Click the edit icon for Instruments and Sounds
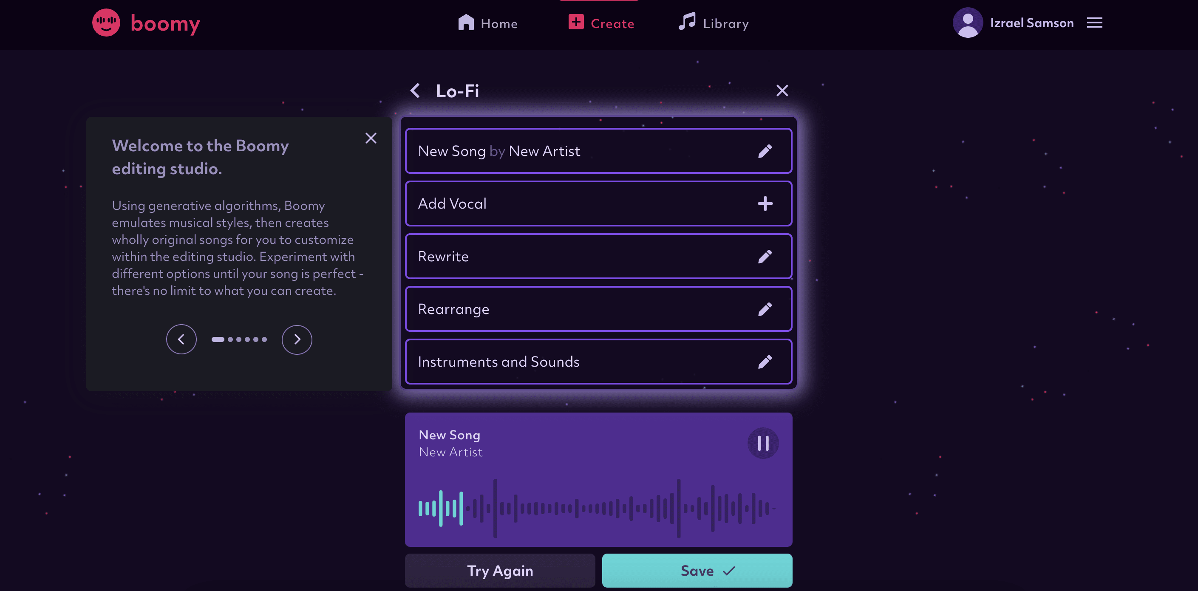The image size is (1198, 591). coord(765,361)
